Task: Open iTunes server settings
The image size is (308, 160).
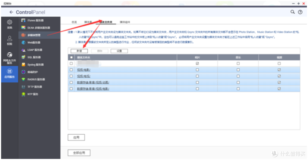Action: (x=33, y=20)
